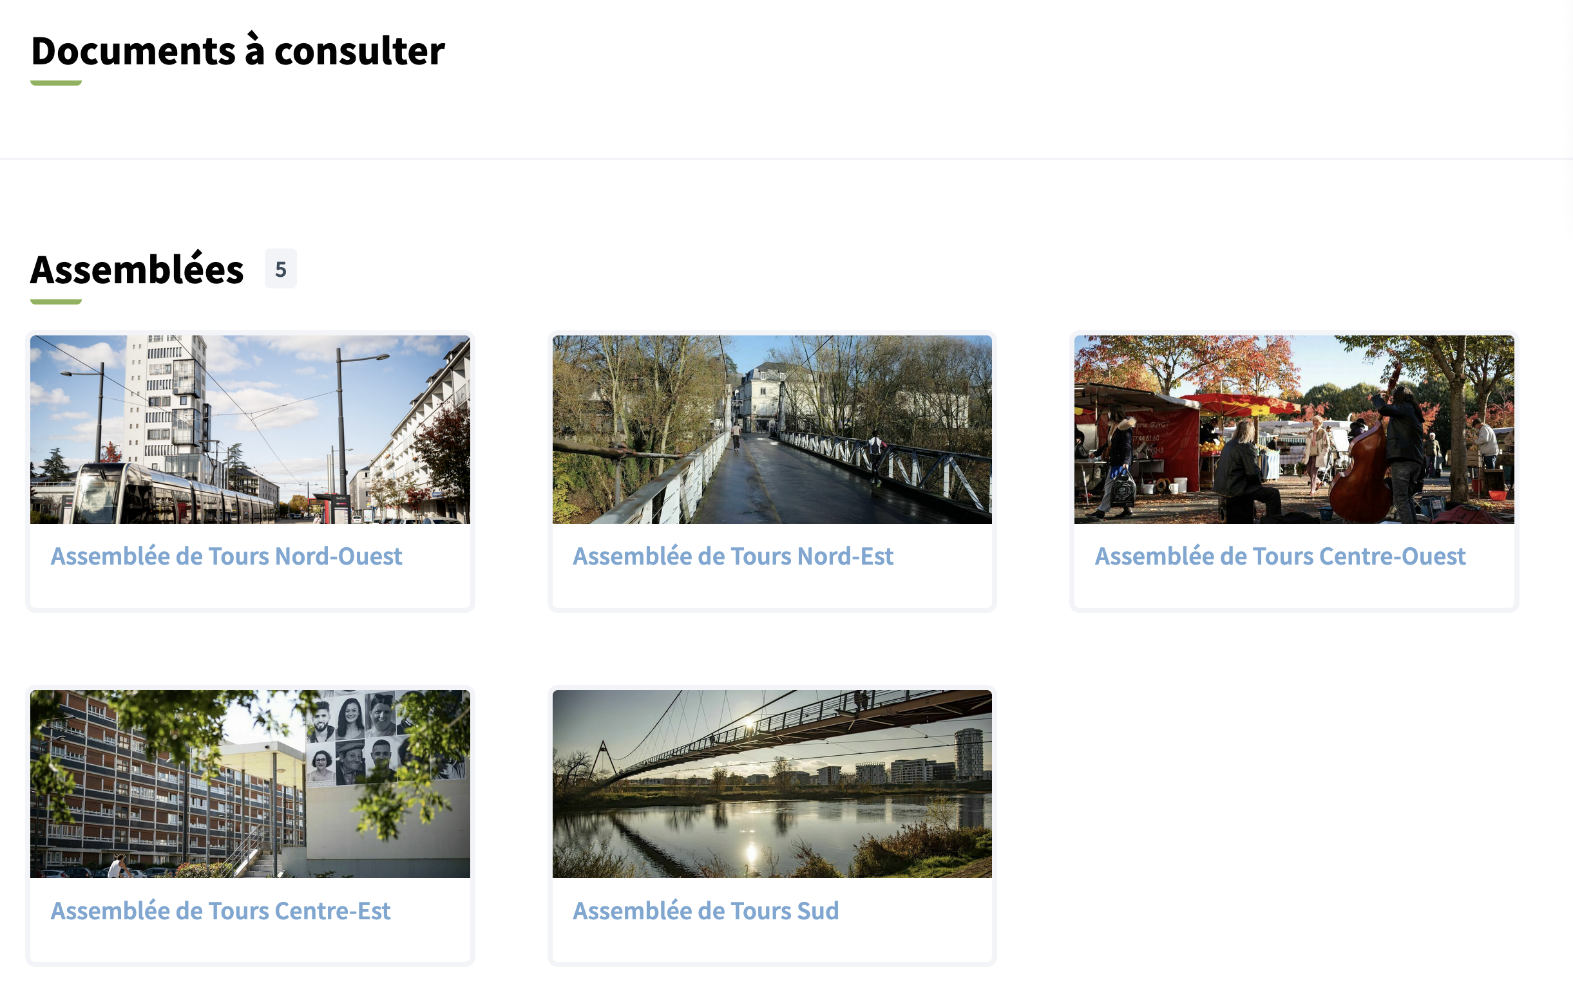Screen dimensions: 1573x994
Task: Click the green underline below Documents à consulter
Action: tap(56, 83)
